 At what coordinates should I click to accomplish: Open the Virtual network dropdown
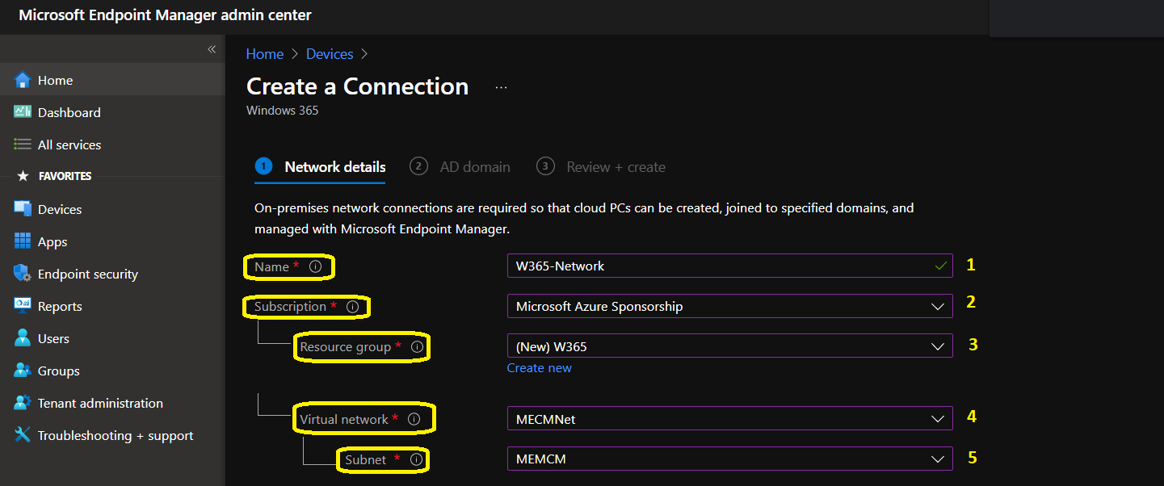click(x=730, y=419)
